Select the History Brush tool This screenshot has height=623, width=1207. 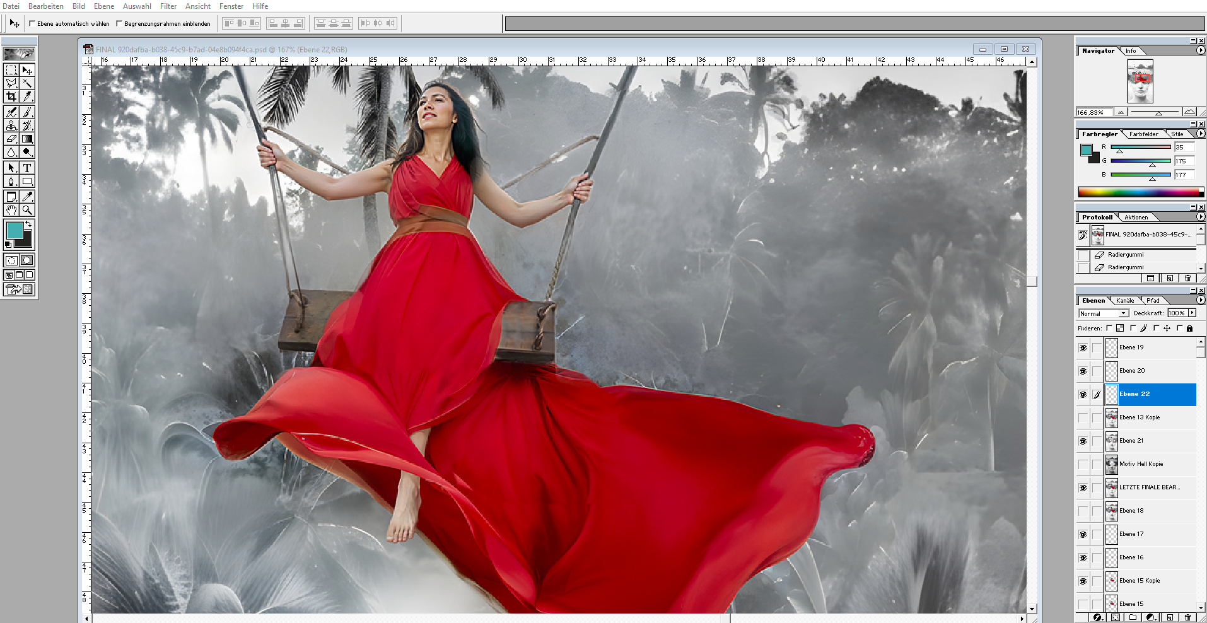pos(27,125)
